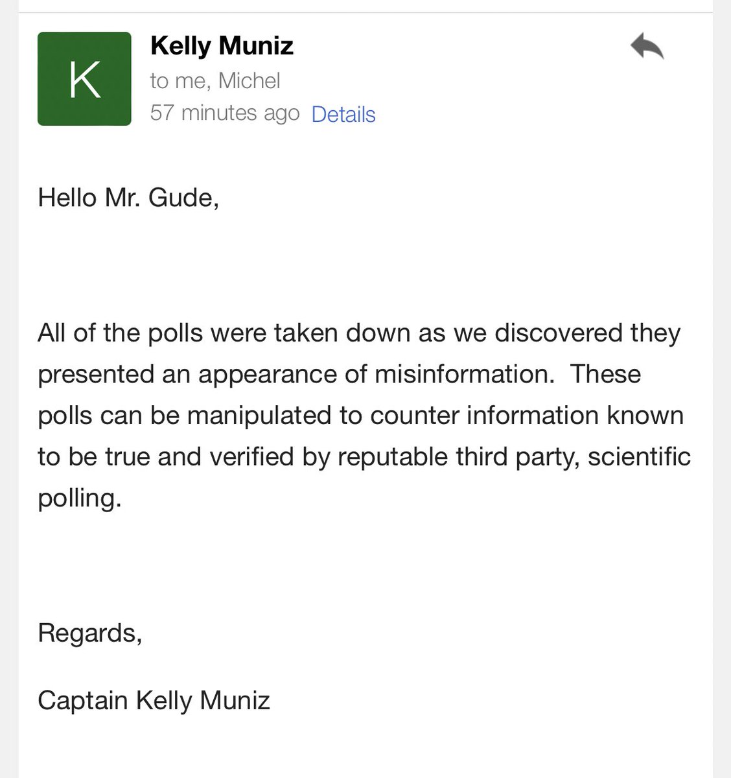Click the "Hello Mr. Gude," greeting line
This screenshot has width=731, height=778.
click(x=128, y=198)
